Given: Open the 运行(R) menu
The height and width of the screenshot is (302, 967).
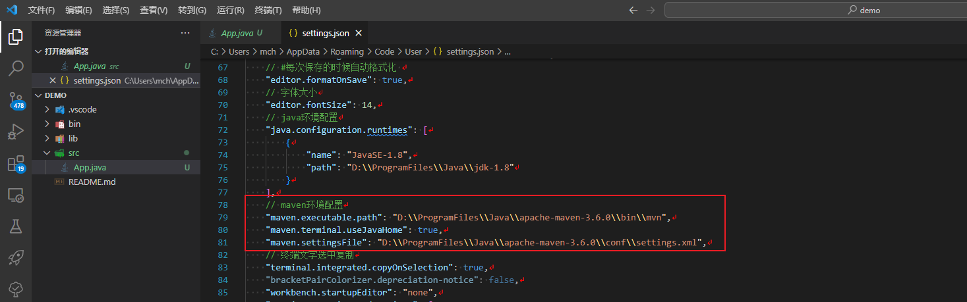Looking at the screenshot, I should pyautogui.click(x=230, y=11).
